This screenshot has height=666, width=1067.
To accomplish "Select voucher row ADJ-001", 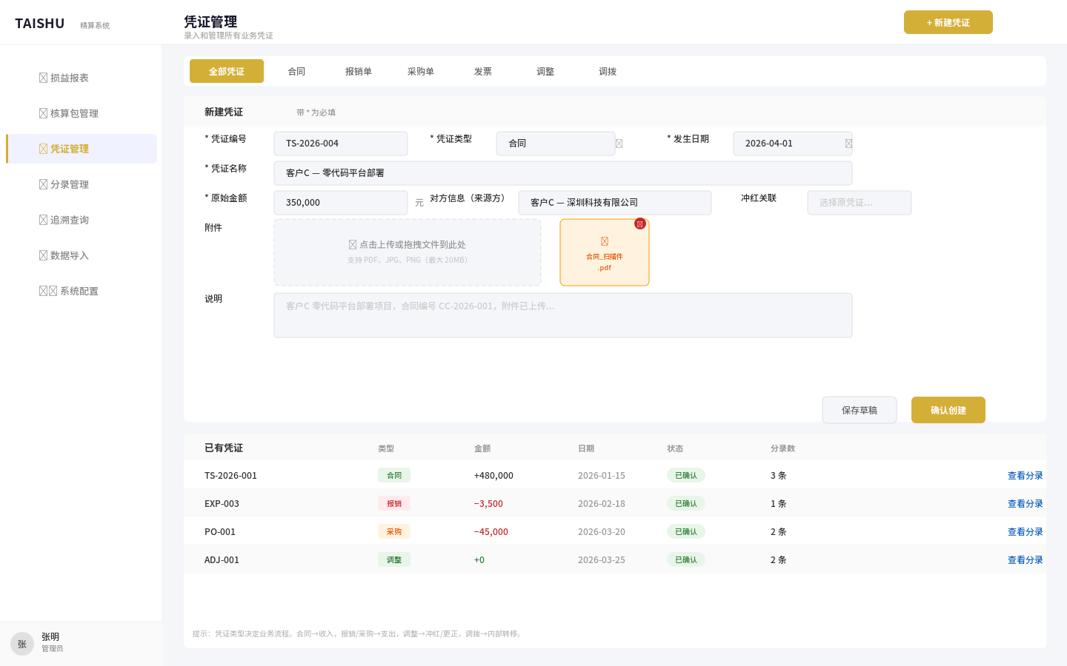I will coord(615,560).
